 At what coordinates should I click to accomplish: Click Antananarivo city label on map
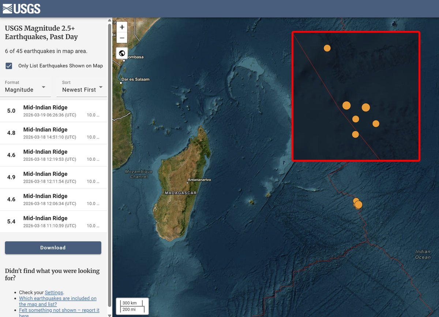point(199,180)
